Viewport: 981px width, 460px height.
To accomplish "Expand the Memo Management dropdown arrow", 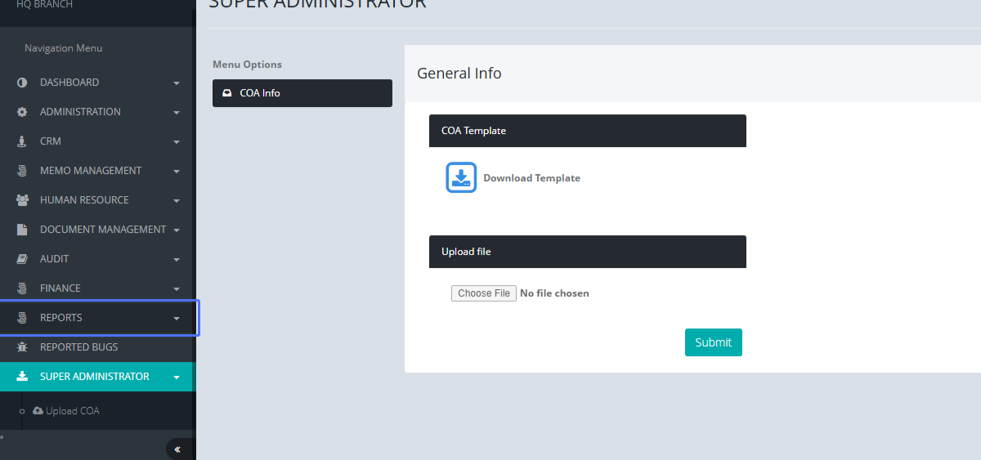I will click(x=177, y=172).
